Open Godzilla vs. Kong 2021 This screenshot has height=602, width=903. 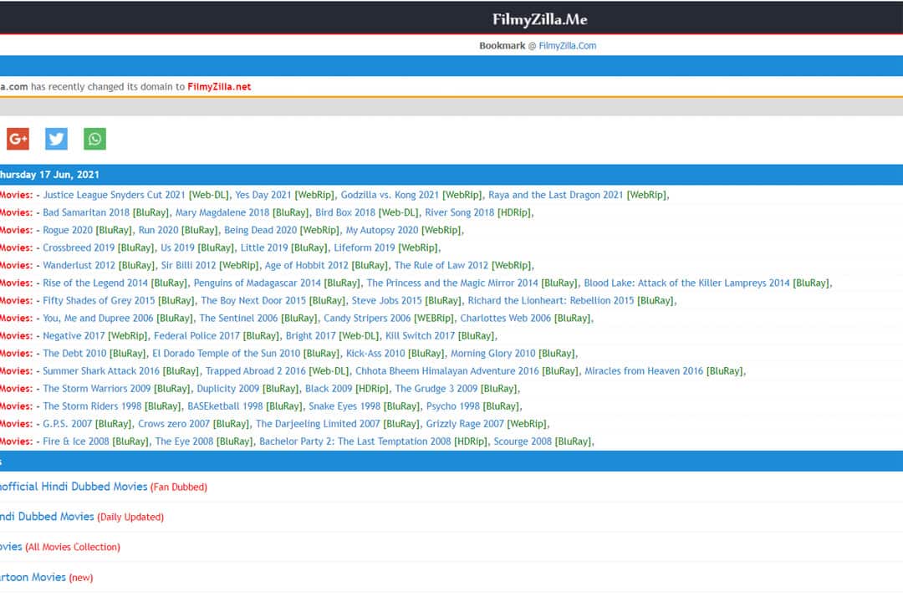click(390, 195)
